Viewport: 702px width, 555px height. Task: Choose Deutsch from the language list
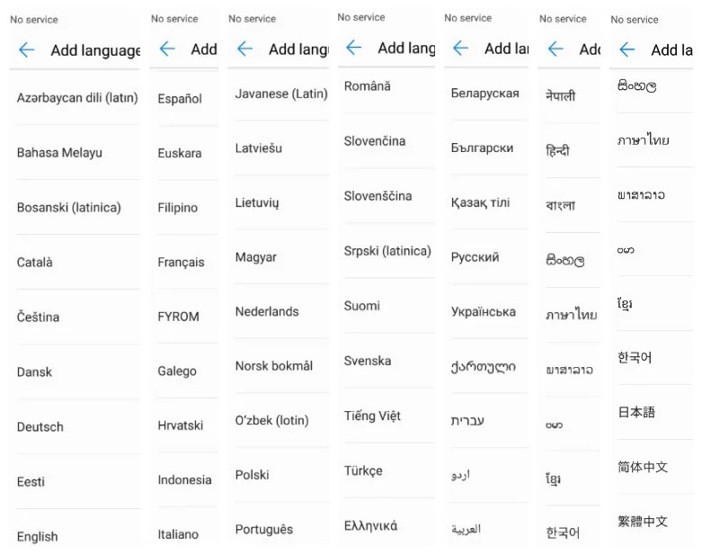tap(40, 426)
